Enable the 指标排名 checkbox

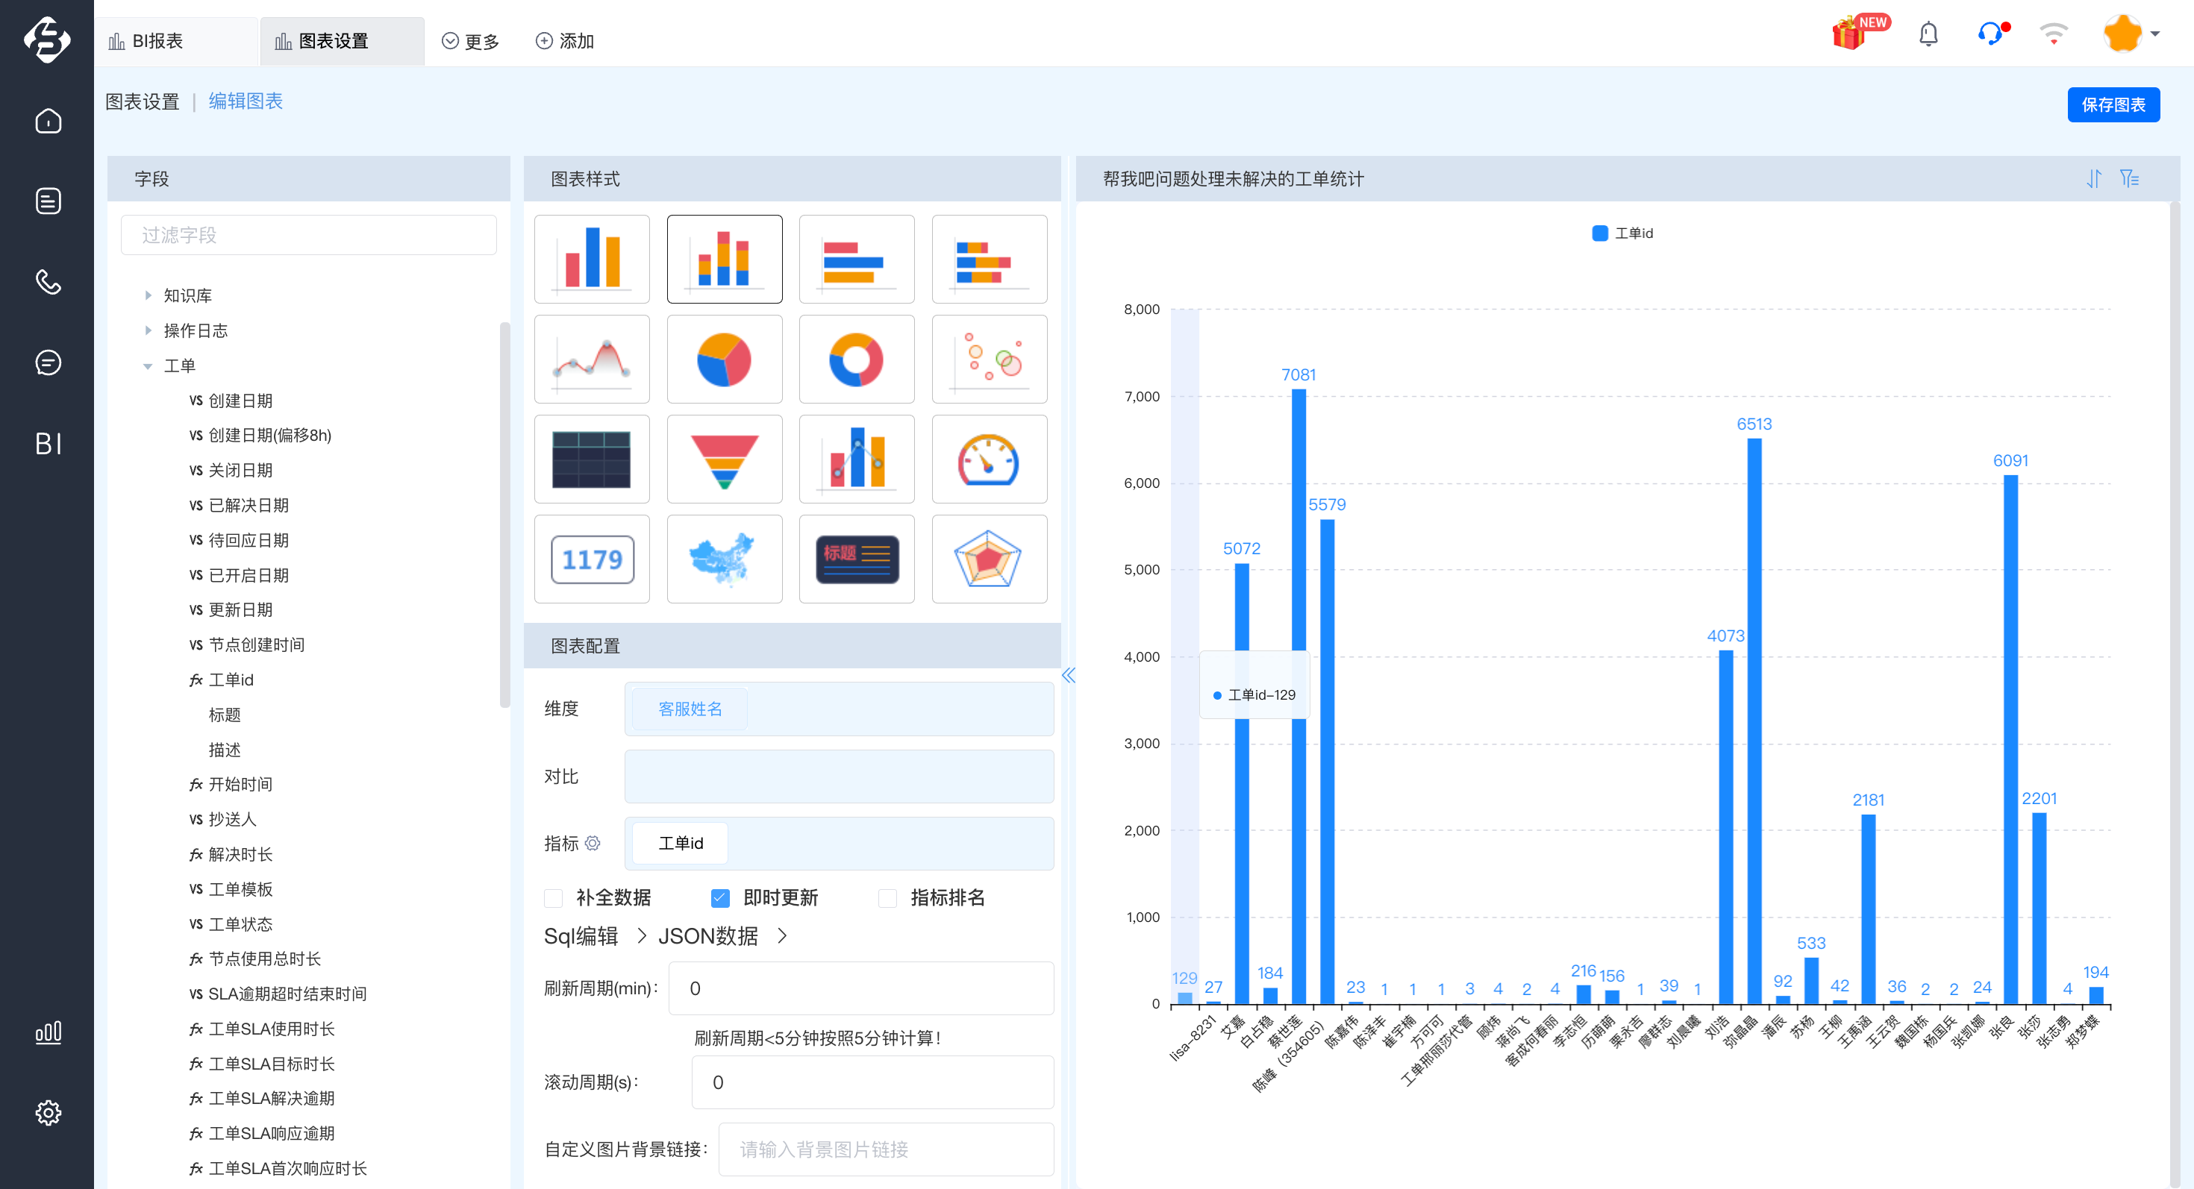887,898
